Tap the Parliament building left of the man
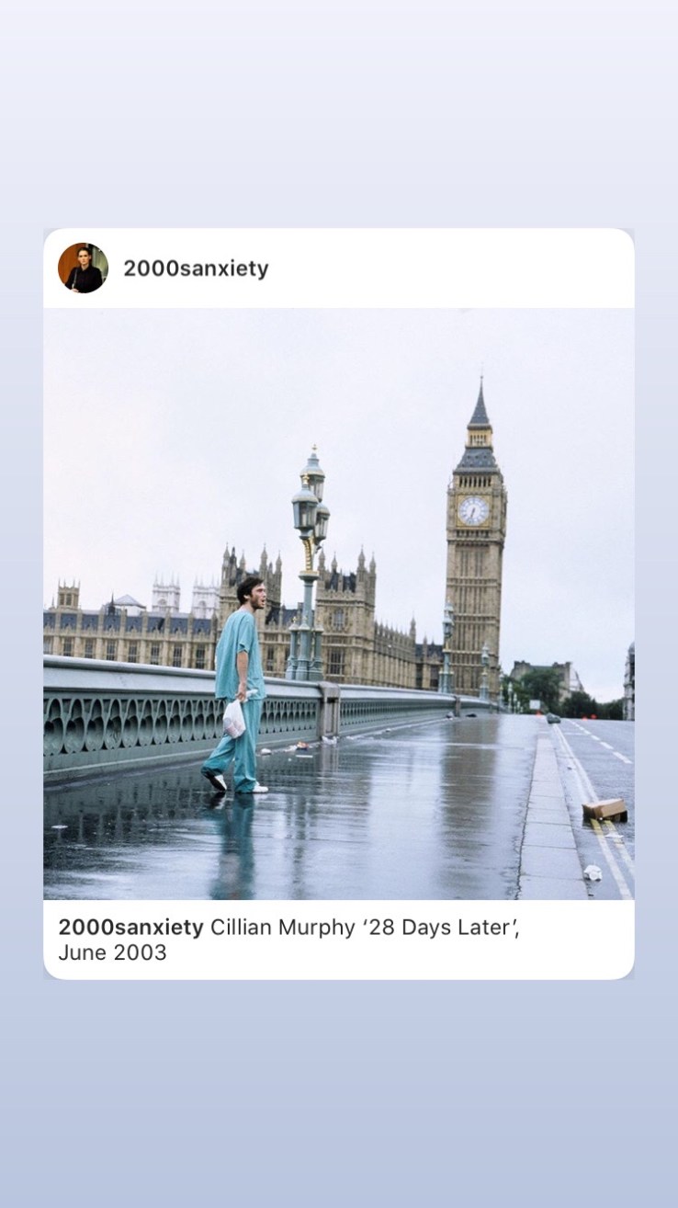 pyautogui.click(x=129, y=625)
